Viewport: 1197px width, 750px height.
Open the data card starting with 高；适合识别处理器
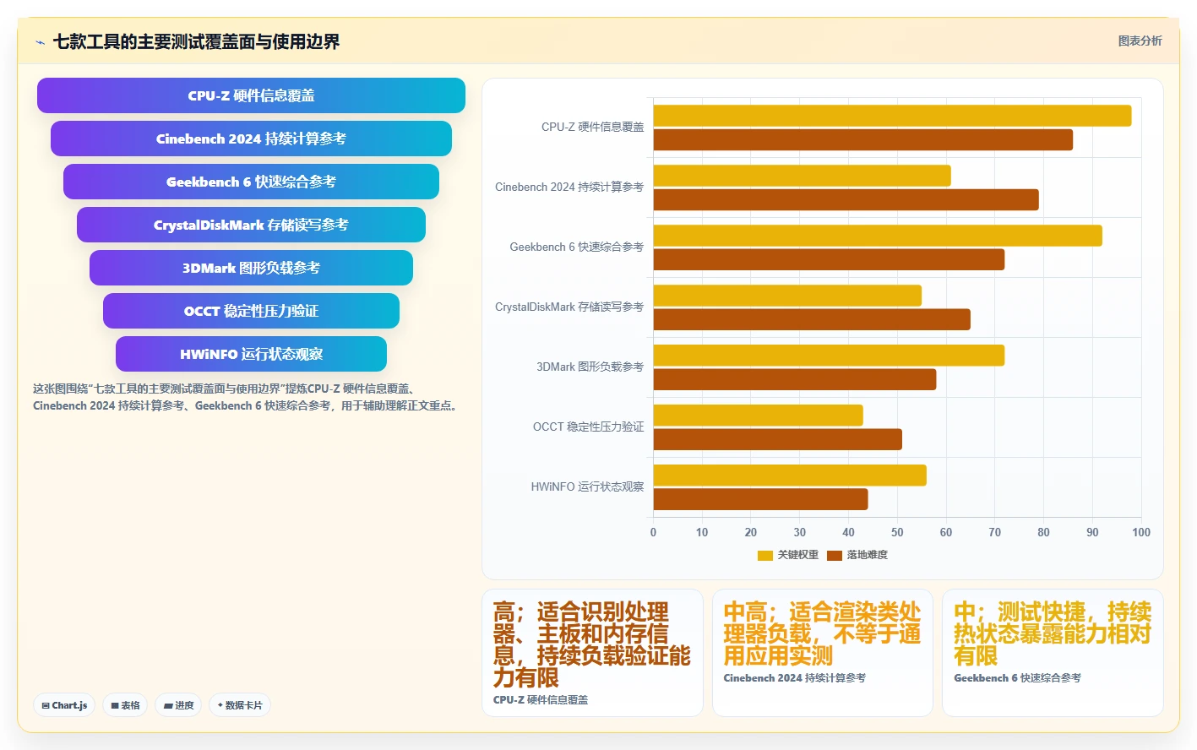point(592,653)
